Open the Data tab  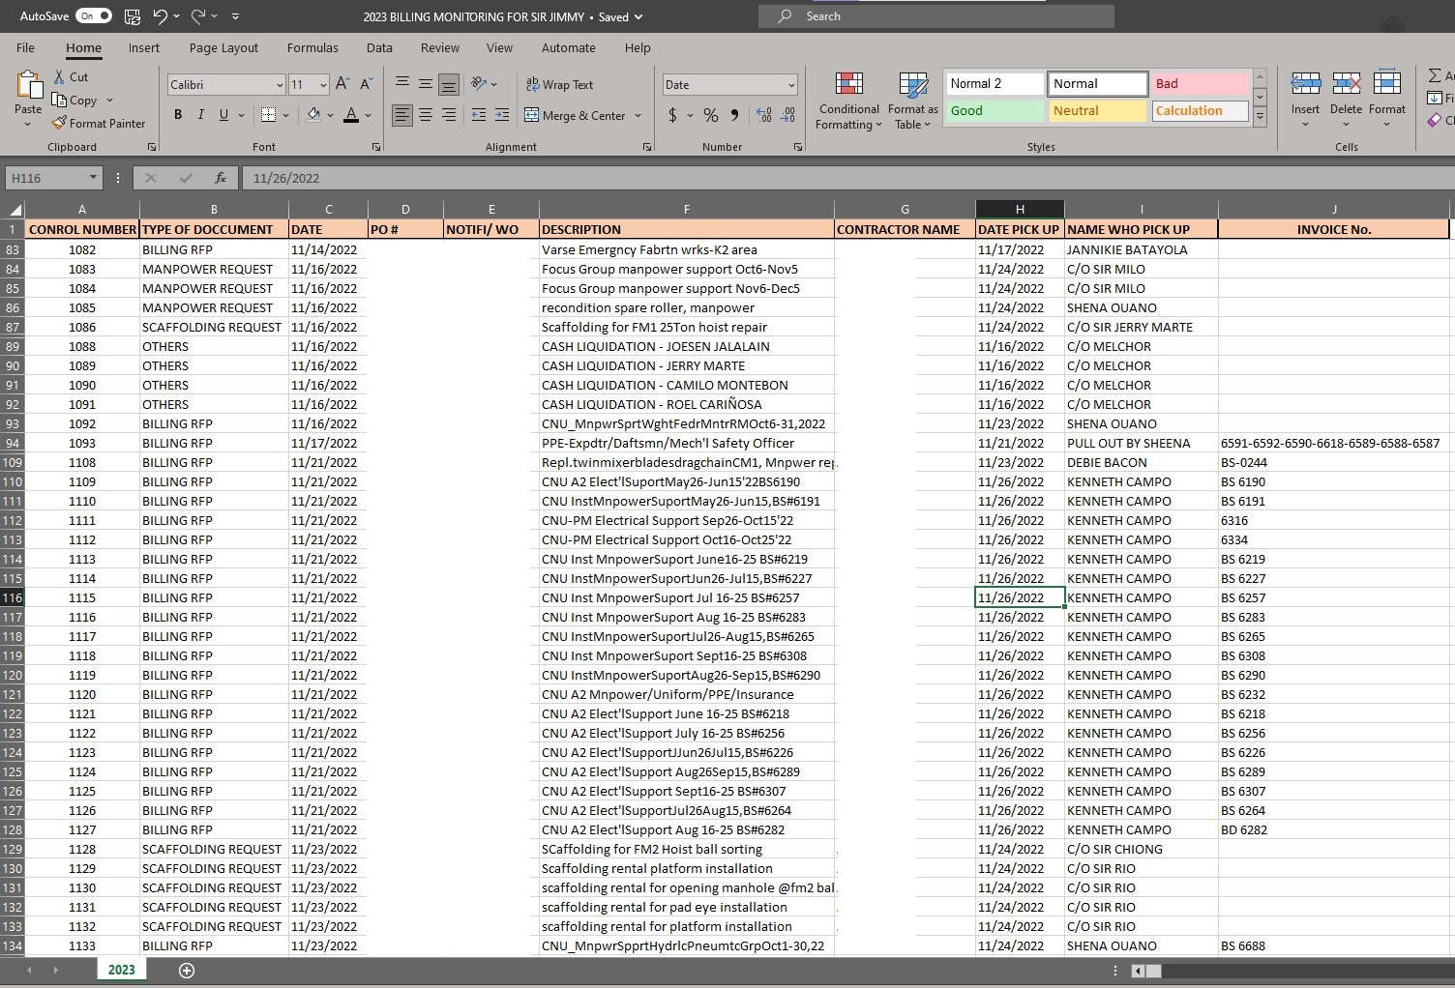(x=379, y=47)
